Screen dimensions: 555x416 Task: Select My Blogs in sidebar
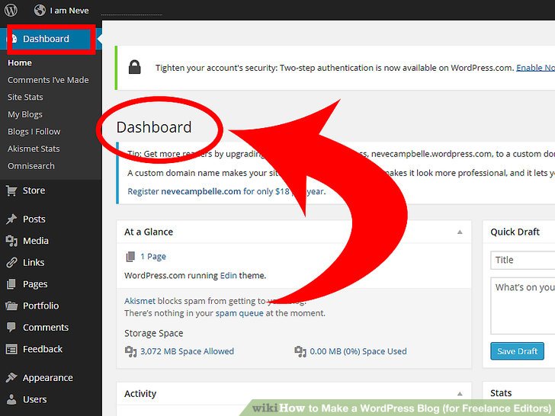(x=25, y=114)
